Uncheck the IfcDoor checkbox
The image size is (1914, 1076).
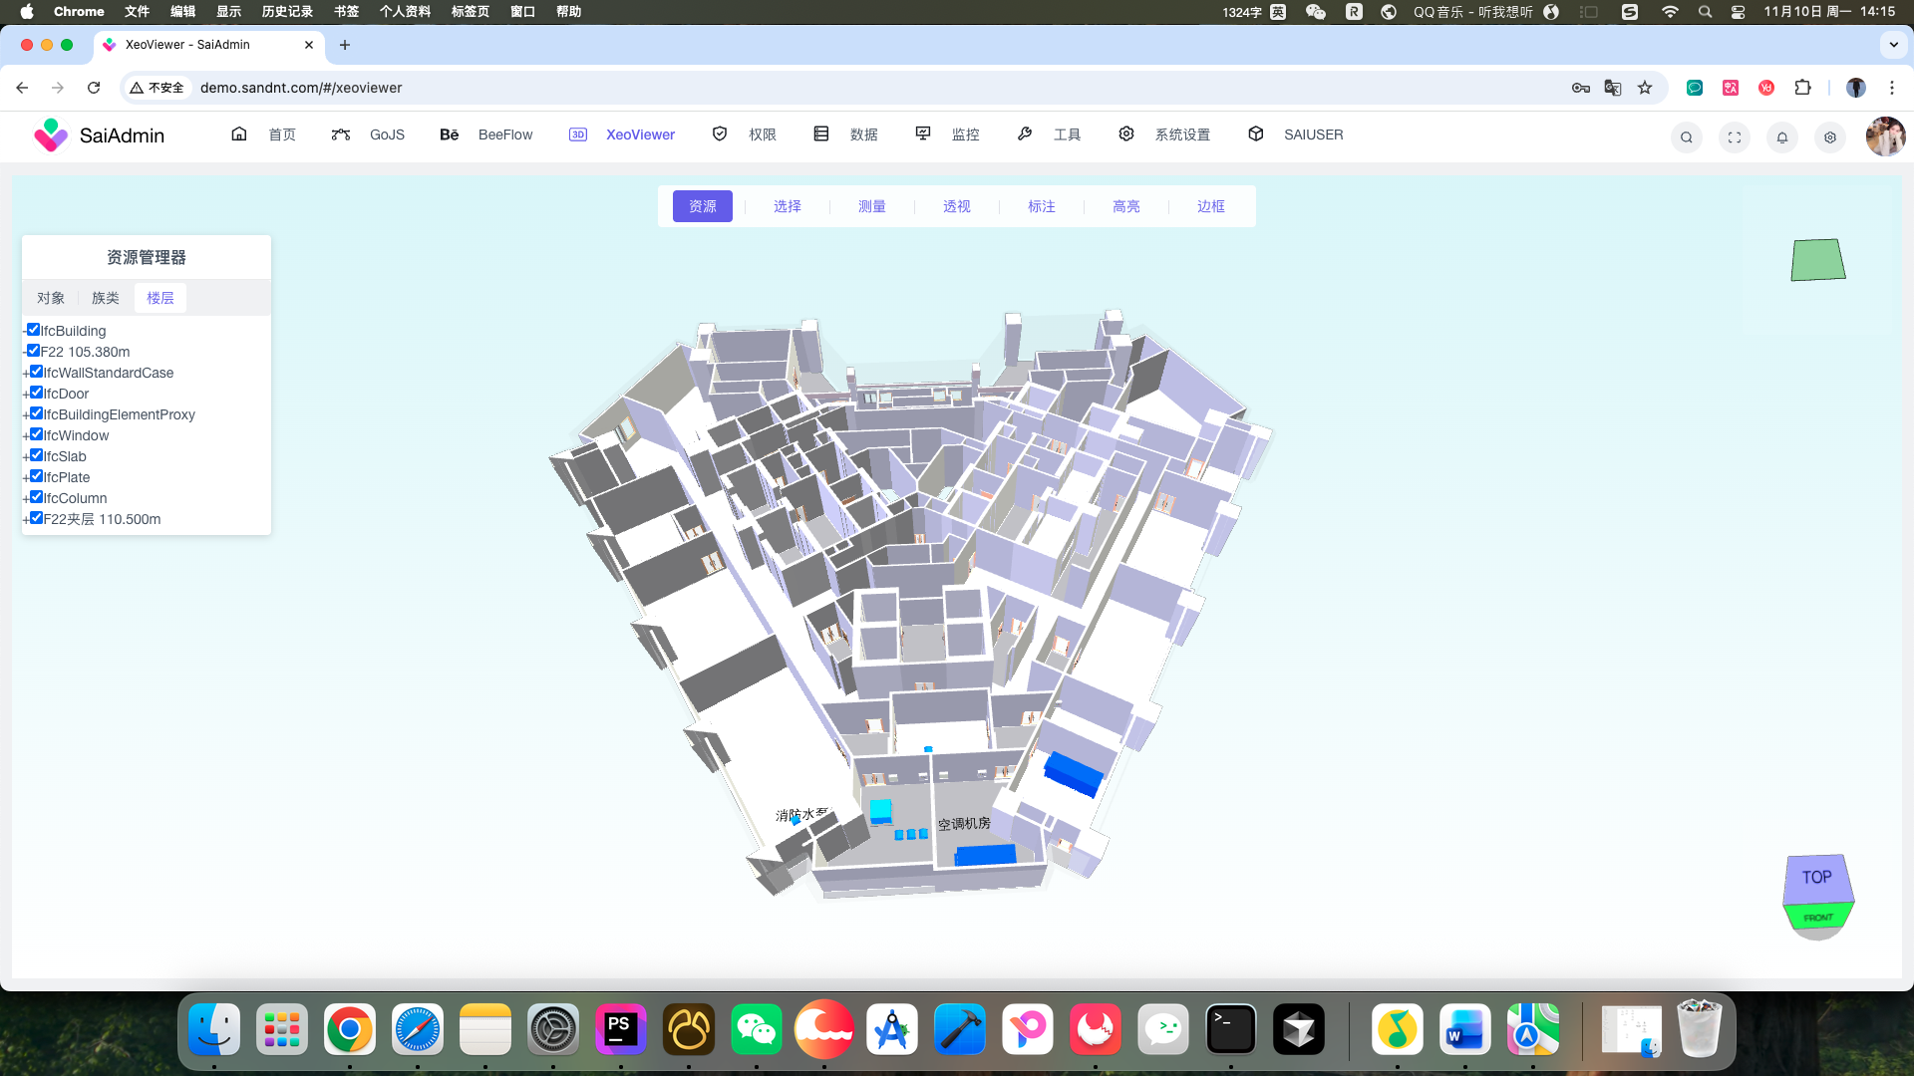[x=34, y=392]
